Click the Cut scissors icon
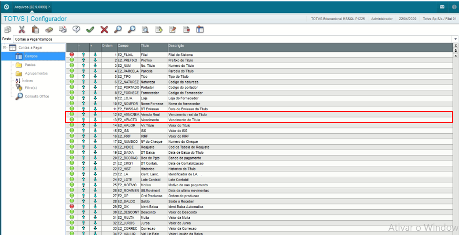The height and width of the screenshot is (235, 459). pyautogui.click(x=21, y=30)
